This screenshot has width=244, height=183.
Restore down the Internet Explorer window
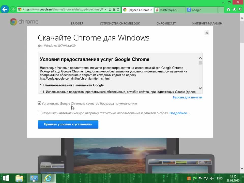[x=229, y=2]
